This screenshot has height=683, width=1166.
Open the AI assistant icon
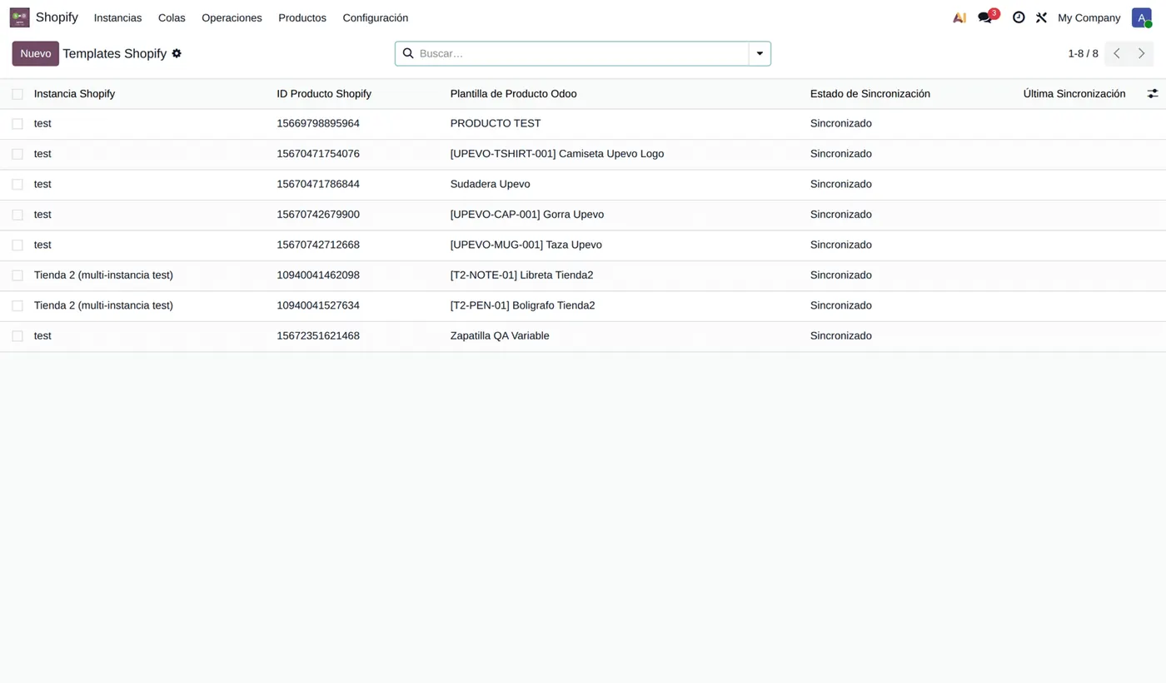pyautogui.click(x=959, y=17)
